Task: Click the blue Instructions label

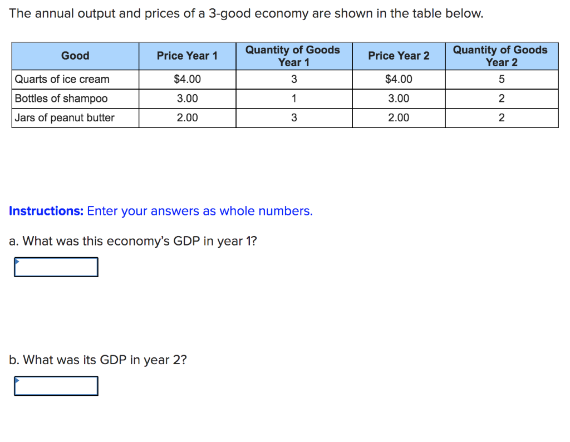Action: 43,210
